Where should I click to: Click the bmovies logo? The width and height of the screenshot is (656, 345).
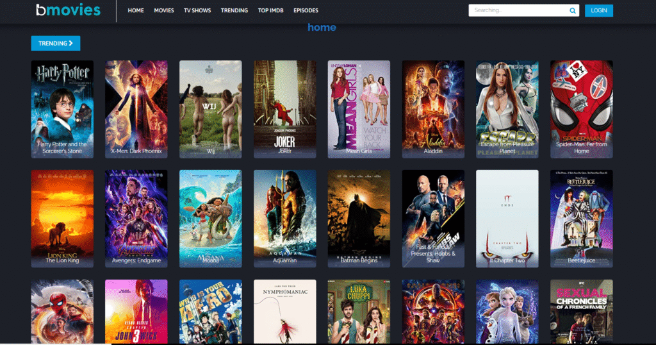point(68,10)
